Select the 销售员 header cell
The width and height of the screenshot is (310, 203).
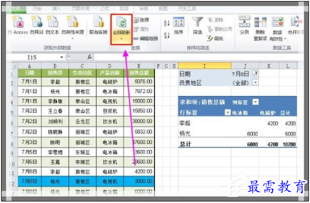55,73
